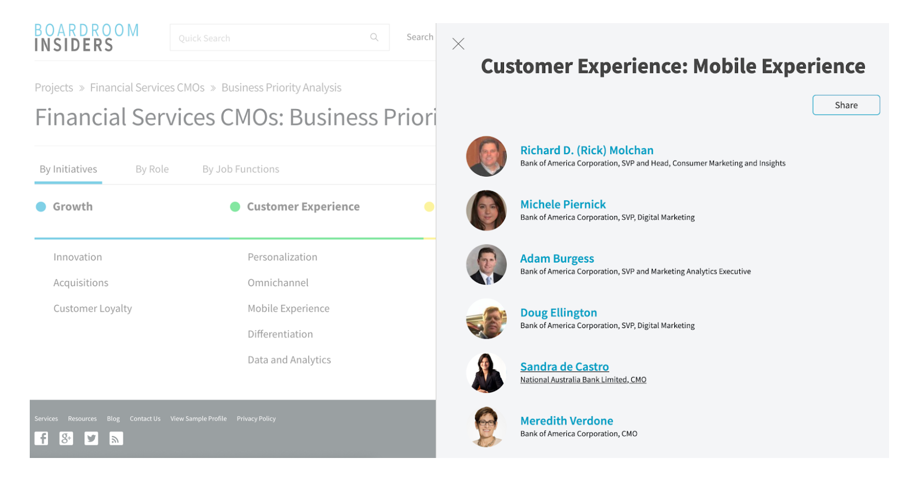Click Meredith Verdone's Bank of America, CMO title

point(579,434)
